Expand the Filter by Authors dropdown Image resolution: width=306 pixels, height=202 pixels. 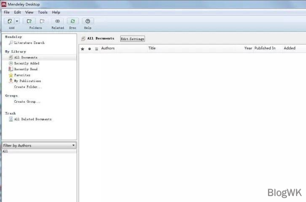pos(74,145)
